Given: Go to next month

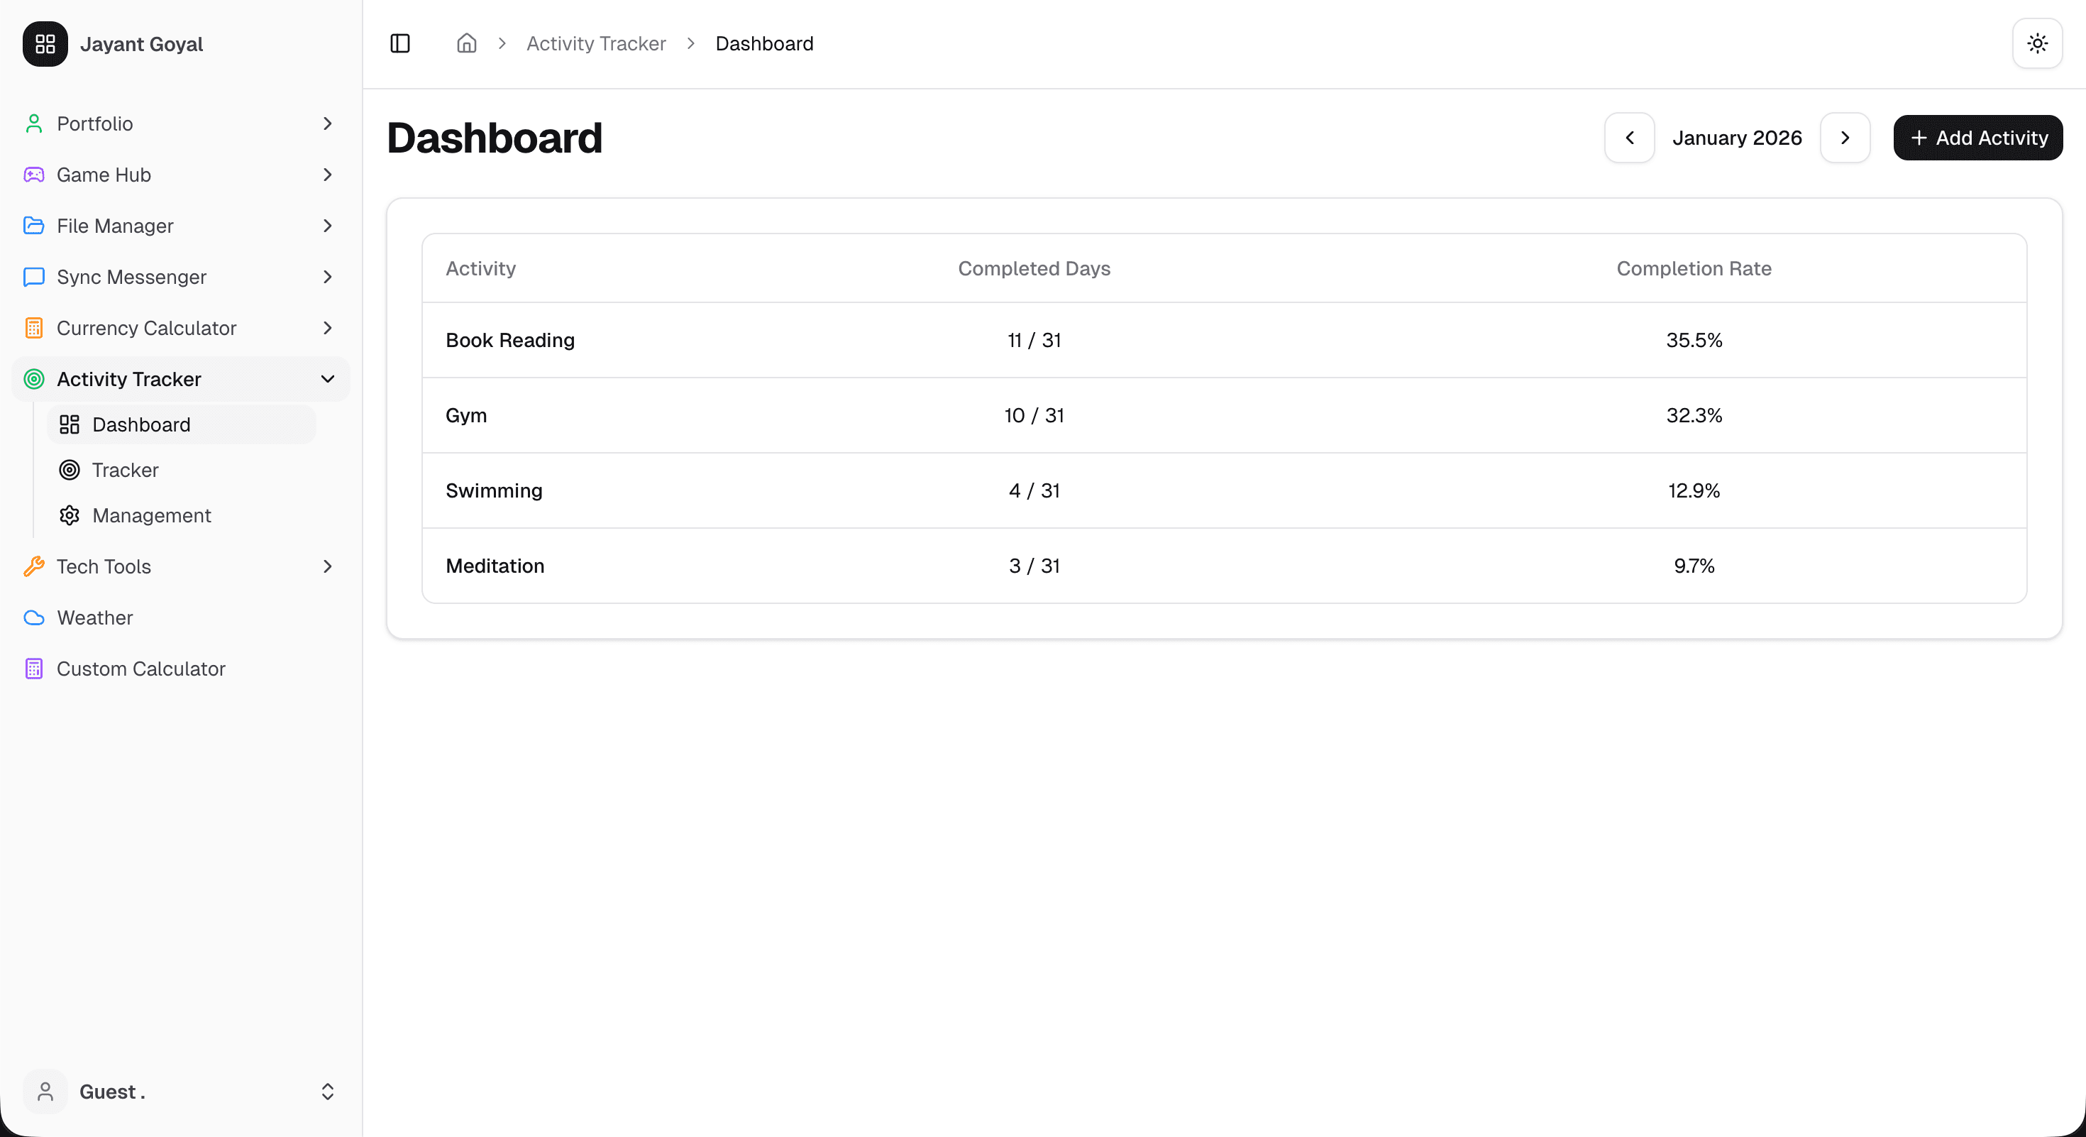Looking at the screenshot, I should pyautogui.click(x=1845, y=138).
